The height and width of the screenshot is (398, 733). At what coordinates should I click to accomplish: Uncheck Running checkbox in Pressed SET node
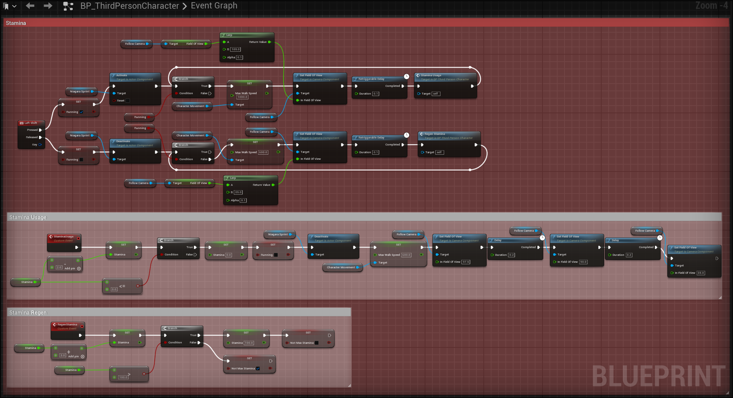pos(81,112)
